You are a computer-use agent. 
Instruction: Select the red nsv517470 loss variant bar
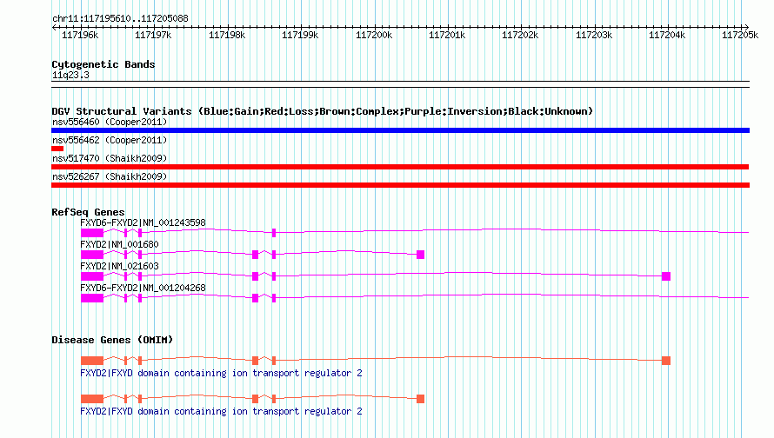(400, 167)
